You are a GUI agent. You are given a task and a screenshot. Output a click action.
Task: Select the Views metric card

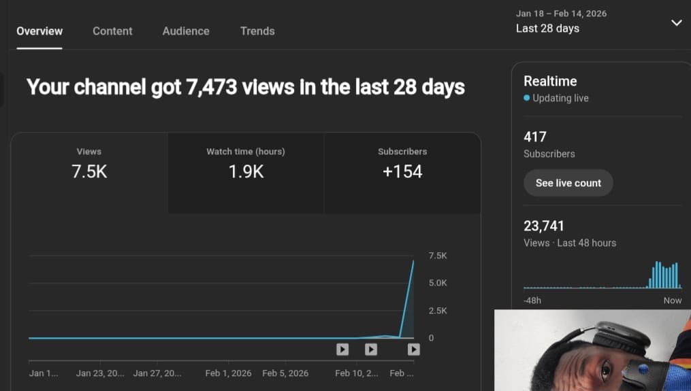[89, 173]
